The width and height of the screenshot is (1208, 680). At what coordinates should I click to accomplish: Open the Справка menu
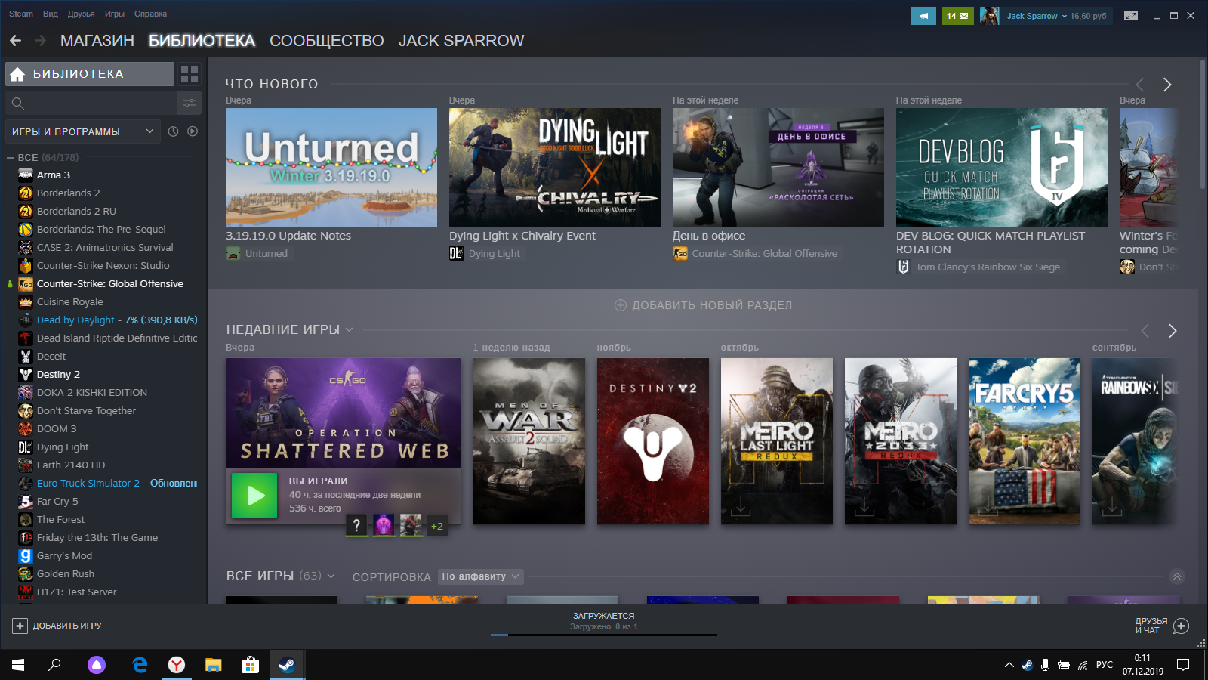coord(150,14)
